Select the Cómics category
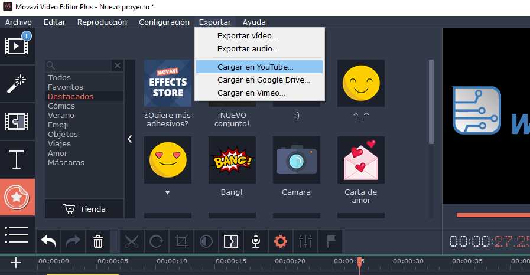Screen dimensions: 530x275 pyautogui.click(x=61, y=106)
